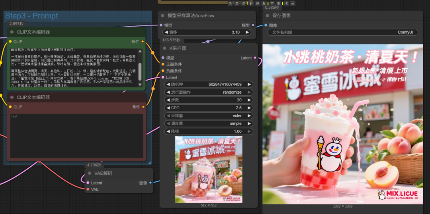
Task: Increase the 步数 steps value
Action: tap(249, 100)
